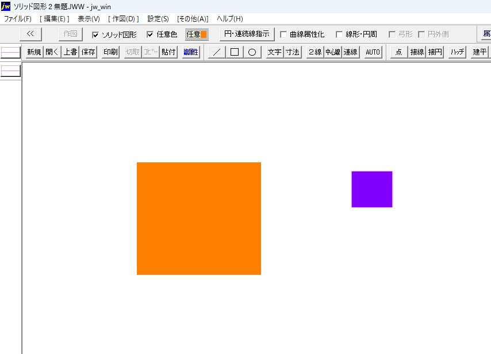
Task: Open the 設定(S) menu
Action: pos(158,18)
